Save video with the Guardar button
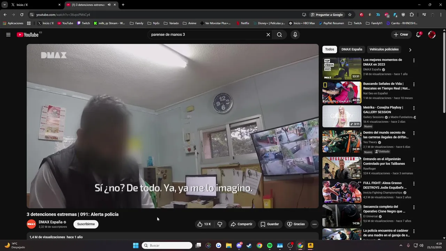This screenshot has width=446, height=251. point(270,224)
